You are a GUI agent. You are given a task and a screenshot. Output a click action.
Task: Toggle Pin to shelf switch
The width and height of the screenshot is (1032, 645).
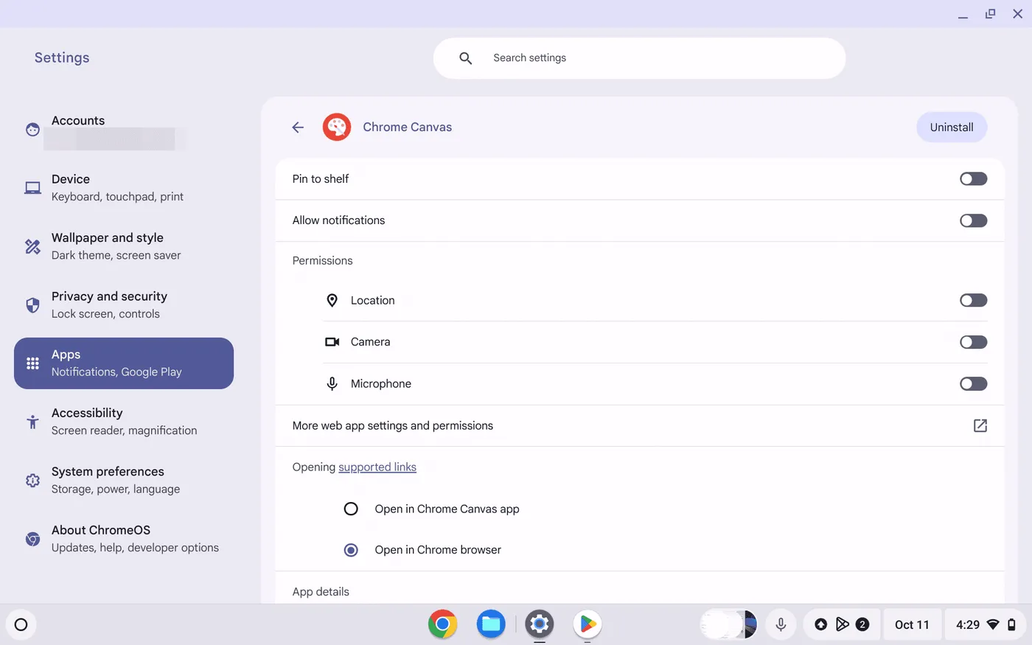[x=973, y=179]
